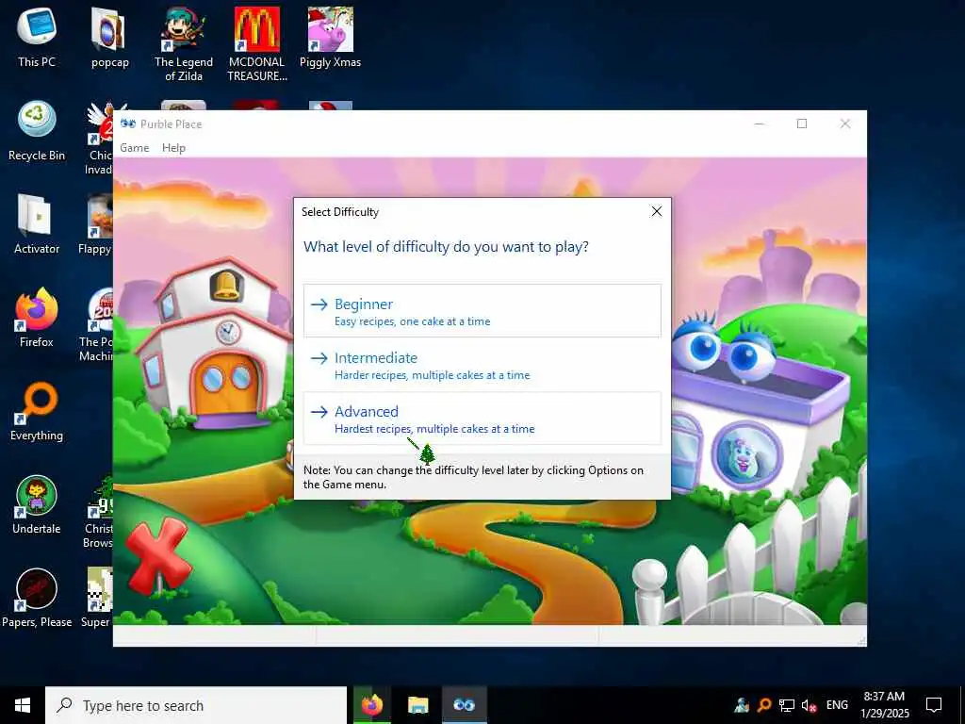The width and height of the screenshot is (965, 724).
Task: Click the muted volume tray icon
Action: click(809, 705)
